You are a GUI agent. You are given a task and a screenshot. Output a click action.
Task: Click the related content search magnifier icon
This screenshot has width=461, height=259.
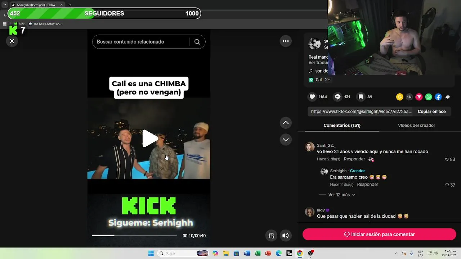(x=197, y=42)
